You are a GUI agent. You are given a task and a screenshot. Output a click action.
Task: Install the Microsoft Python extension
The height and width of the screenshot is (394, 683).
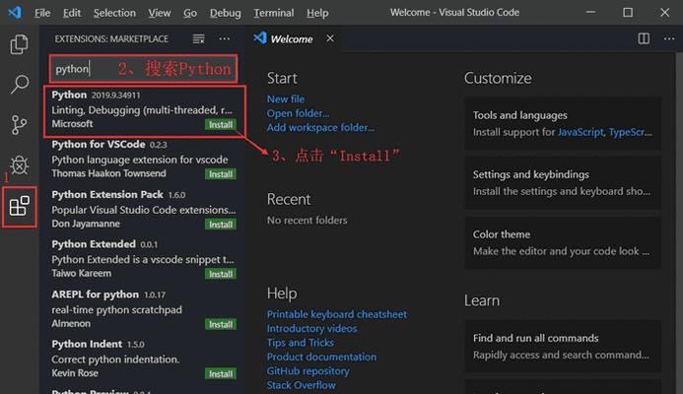(x=221, y=124)
